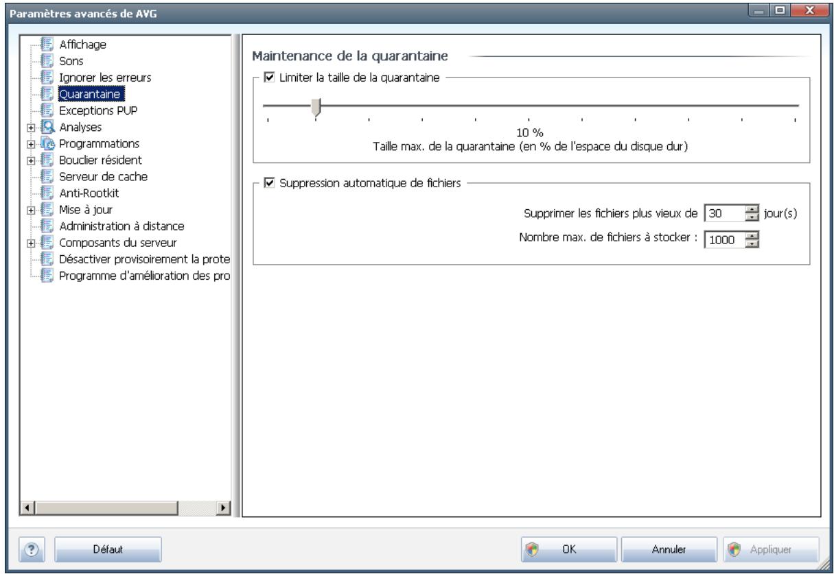Click the Désactiver provisoirement la protection icon
834x574 pixels.
(47, 259)
